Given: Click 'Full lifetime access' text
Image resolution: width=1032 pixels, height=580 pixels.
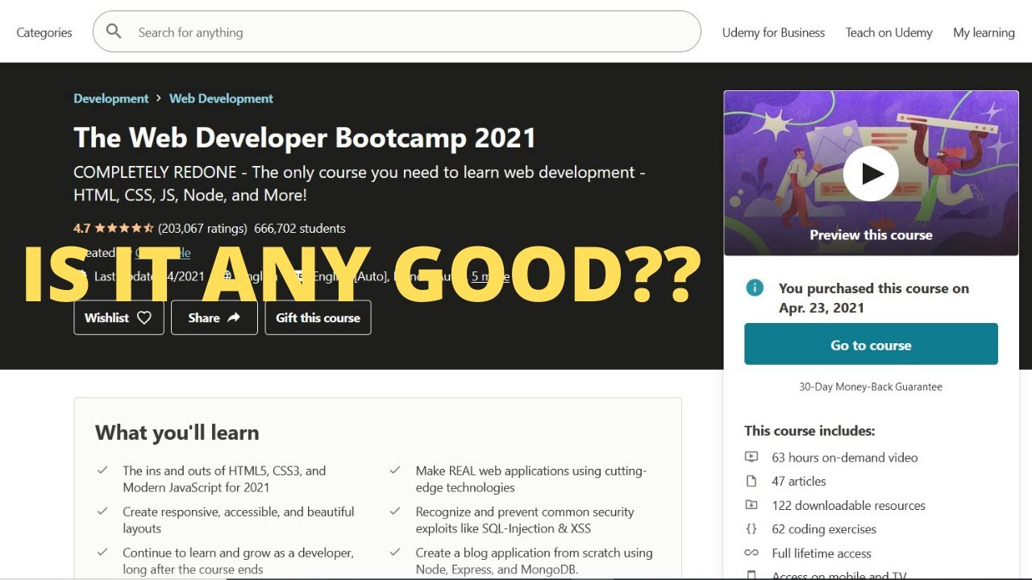Looking at the screenshot, I should [822, 553].
